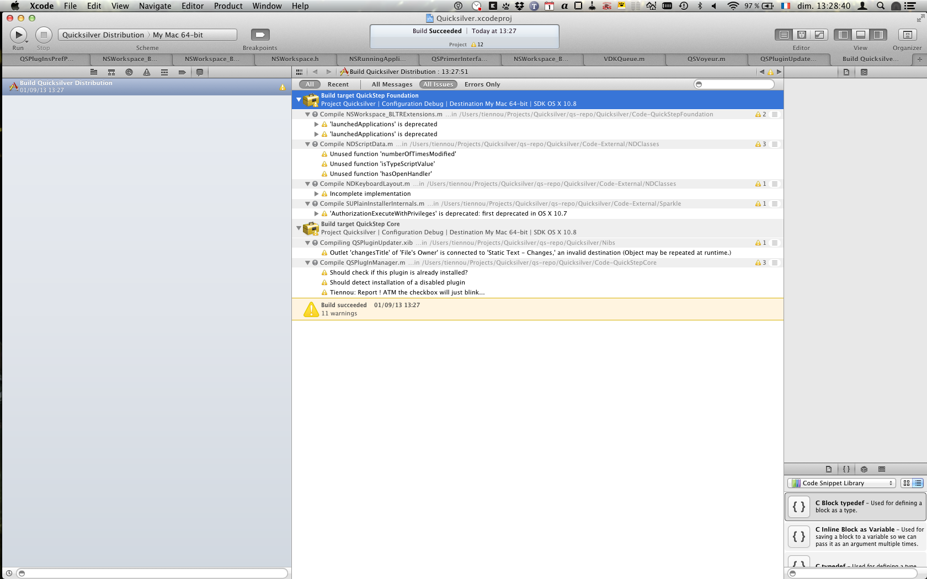The image size is (927, 579).
Task: Go forward in editor history
Action: coord(329,72)
